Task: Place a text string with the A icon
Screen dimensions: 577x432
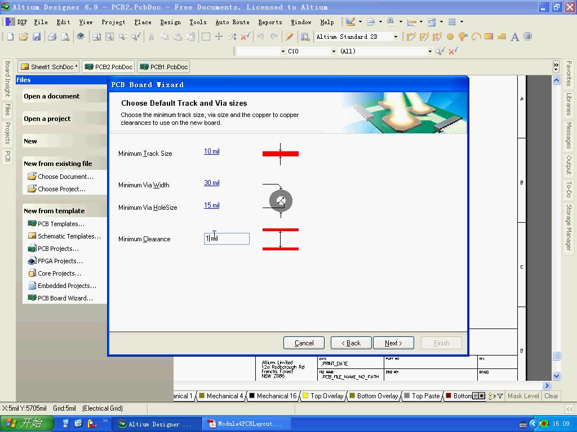Action: tap(515, 37)
